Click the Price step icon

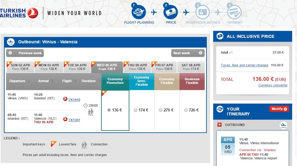(x=171, y=12)
